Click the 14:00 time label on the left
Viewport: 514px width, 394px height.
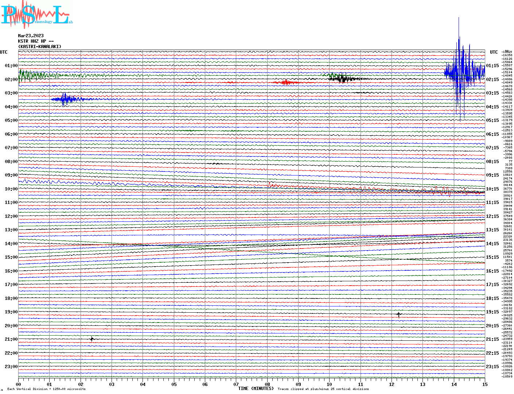tap(11, 244)
